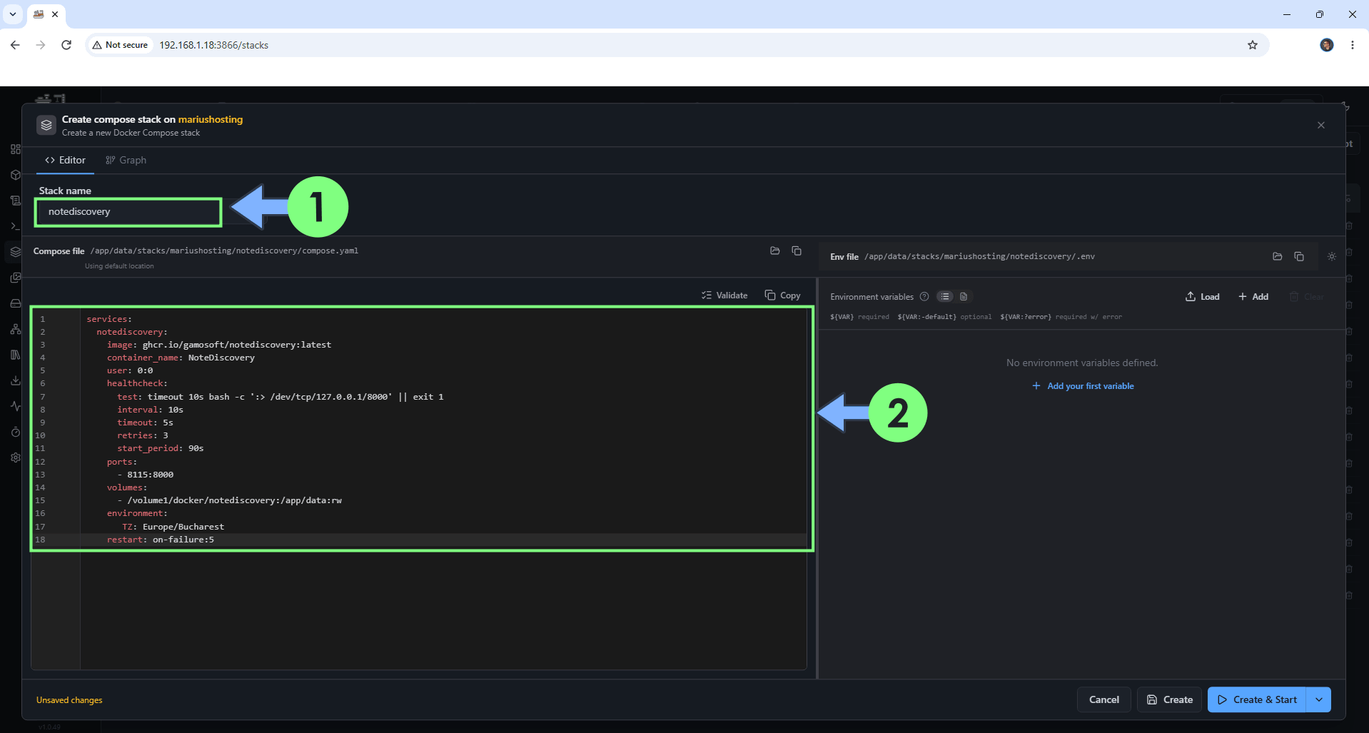Close the current browser tab

pos(55,14)
